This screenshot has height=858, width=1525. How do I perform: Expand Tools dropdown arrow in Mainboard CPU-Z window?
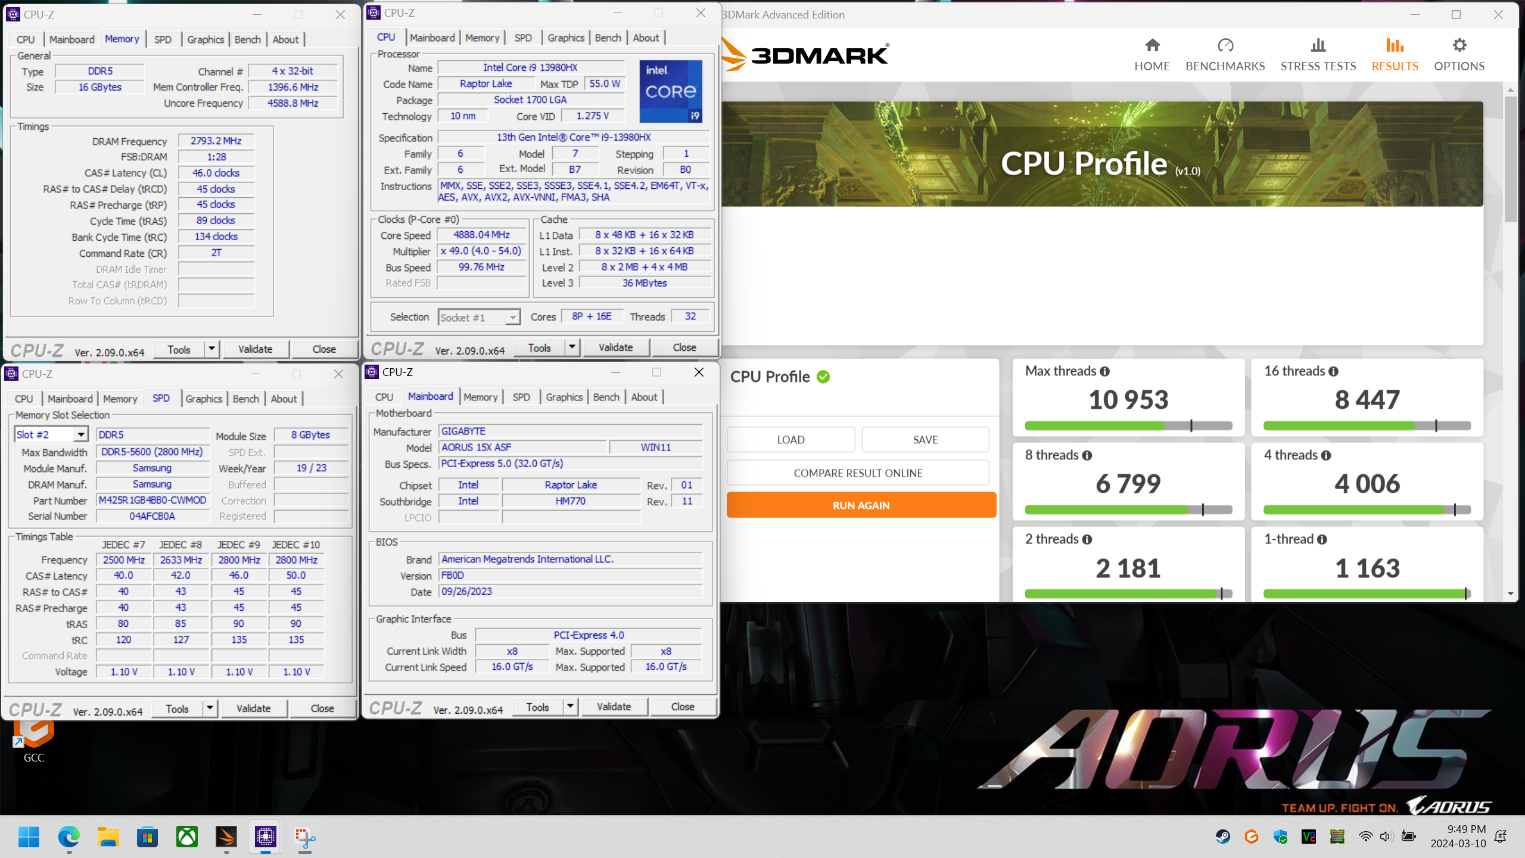[569, 706]
